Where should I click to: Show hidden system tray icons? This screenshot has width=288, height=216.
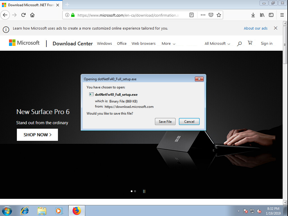(238, 211)
